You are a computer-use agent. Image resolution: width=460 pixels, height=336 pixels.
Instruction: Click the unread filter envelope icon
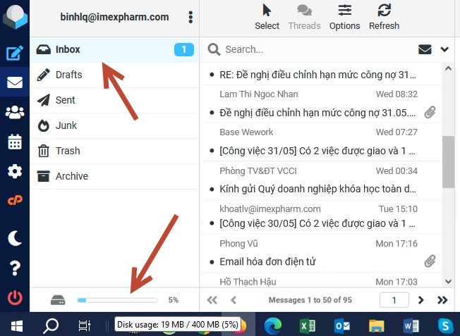[425, 49]
